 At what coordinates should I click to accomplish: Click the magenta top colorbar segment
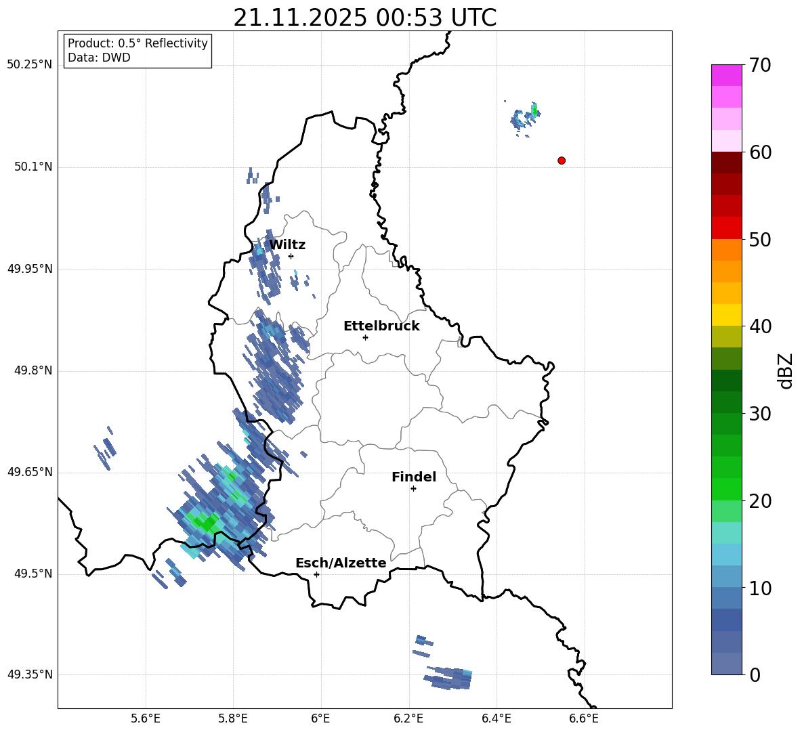point(726,75)
